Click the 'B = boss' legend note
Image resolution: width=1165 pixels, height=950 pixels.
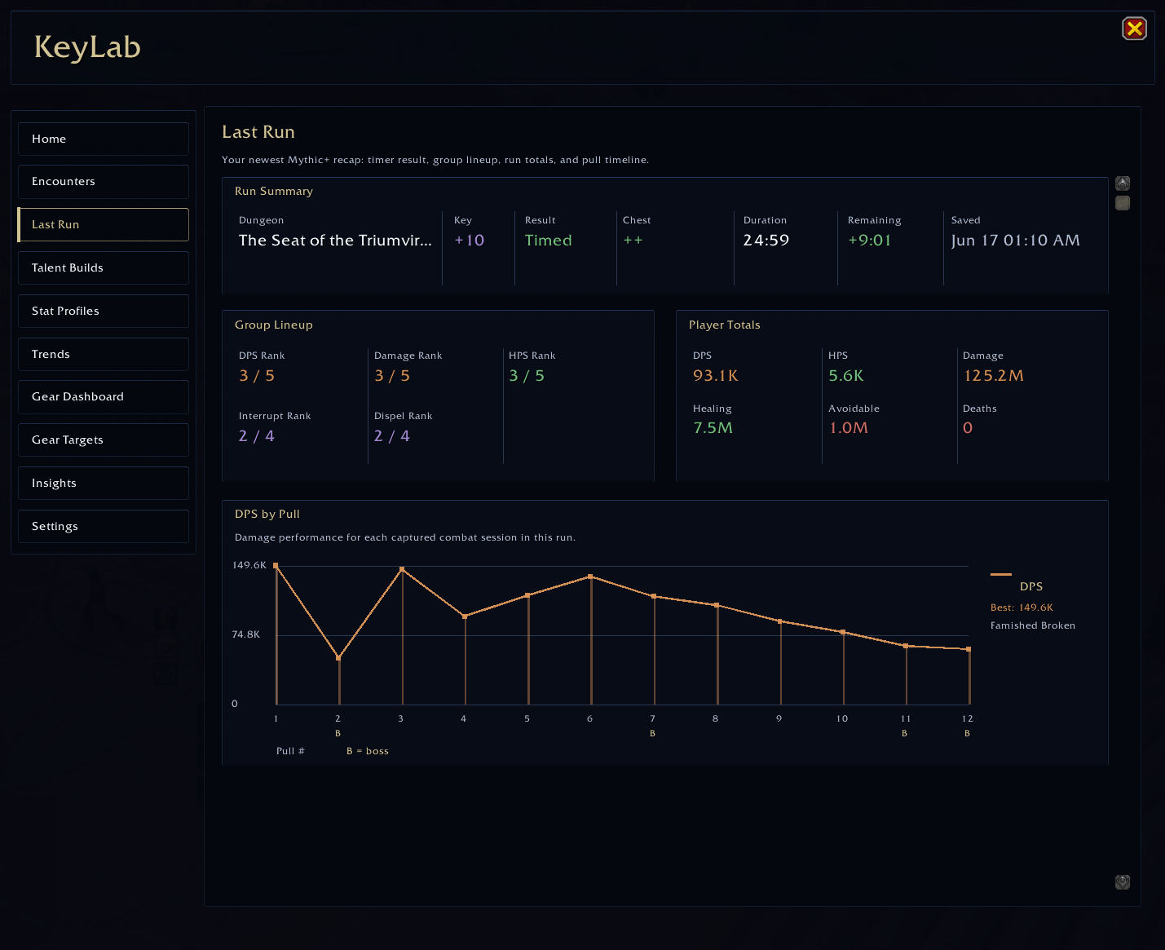tap(368, 751)
